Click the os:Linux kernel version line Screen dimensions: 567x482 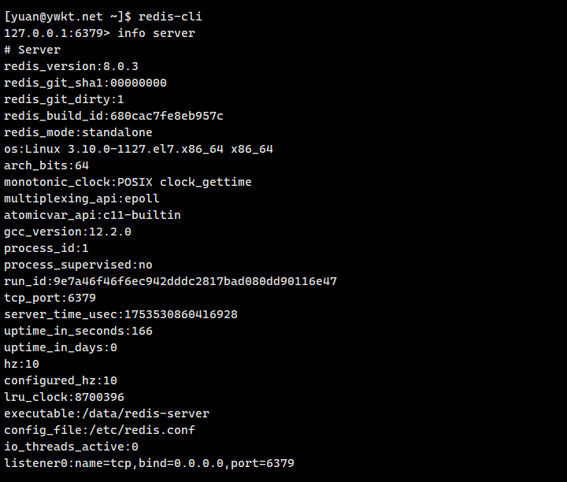point(139,149)
